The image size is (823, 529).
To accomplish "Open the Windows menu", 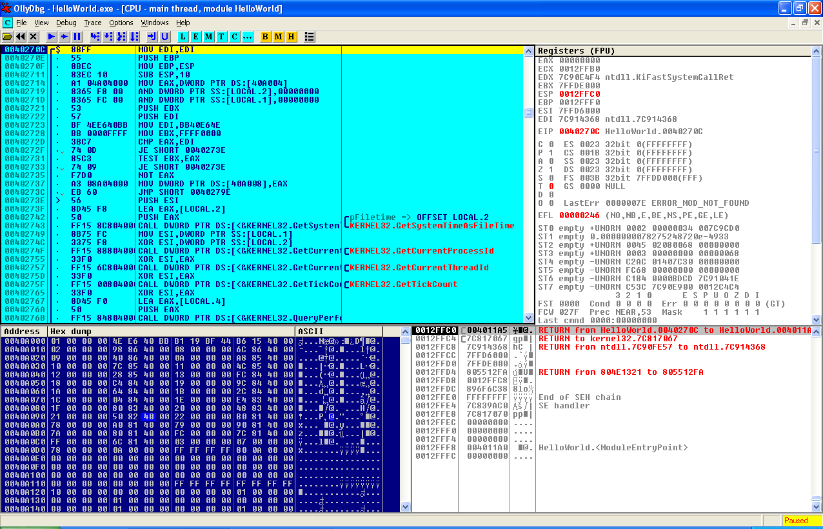I will (x=155, y=23).
